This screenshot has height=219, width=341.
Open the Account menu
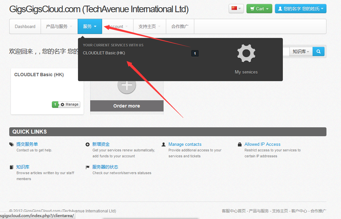118,26
